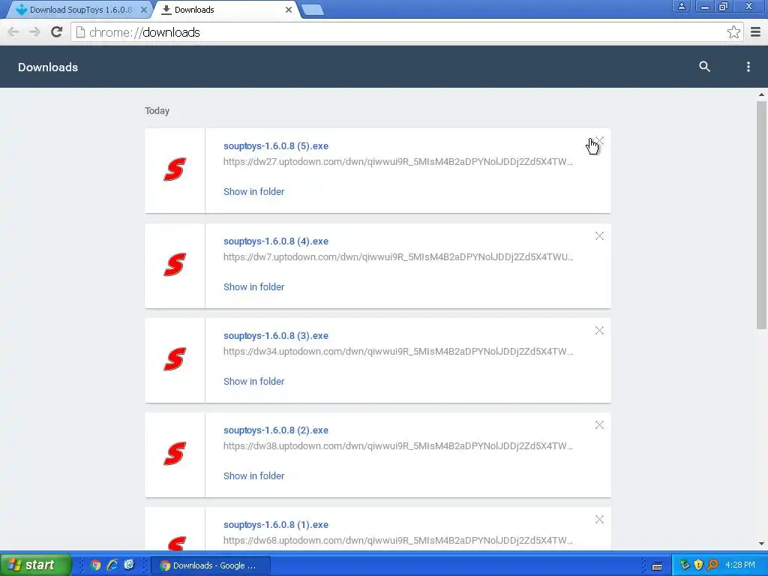Click the dw38.uptodown.com source URL
The height and width of the screenshot is (576, 768).
coord(397,445)
